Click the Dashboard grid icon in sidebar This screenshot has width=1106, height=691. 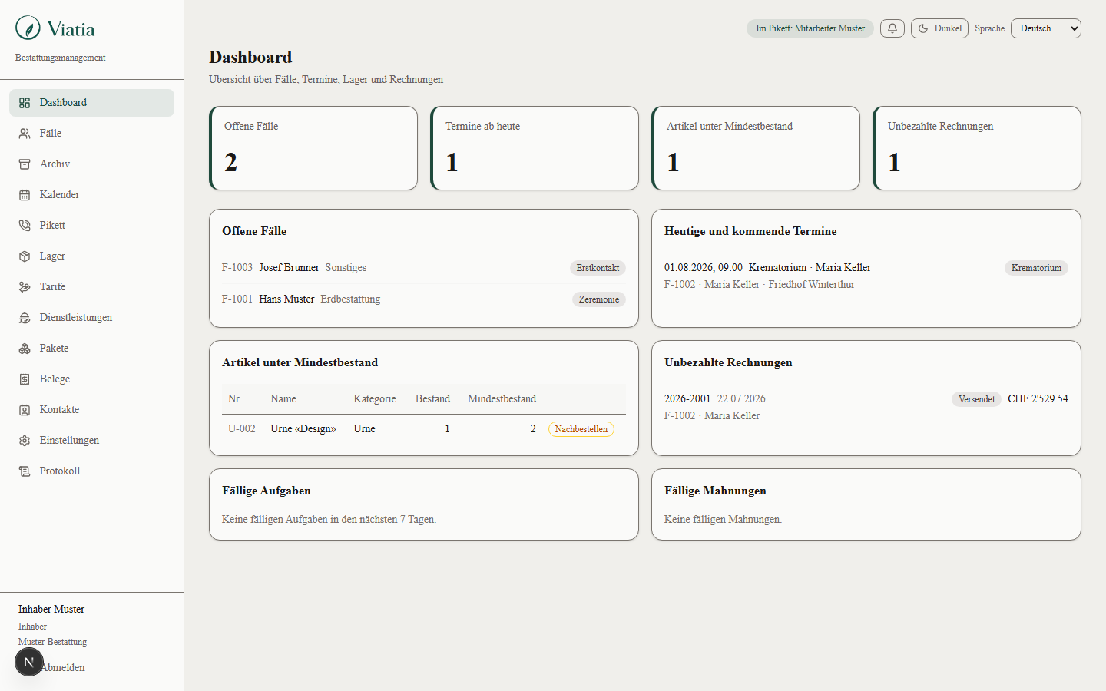pos(25,103)
